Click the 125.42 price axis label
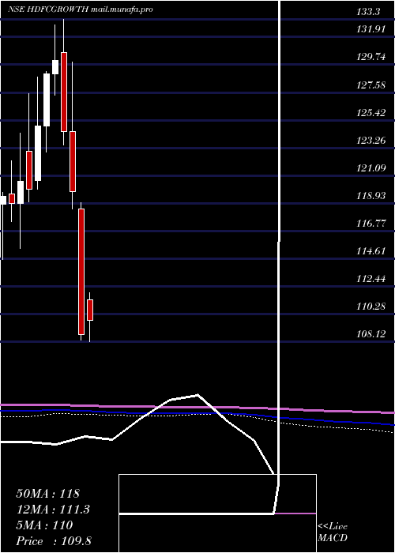 [x=371, y=113]
